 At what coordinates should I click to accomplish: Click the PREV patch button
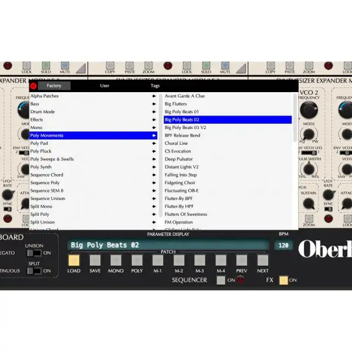pyautogui.click(x=242, y=260)
